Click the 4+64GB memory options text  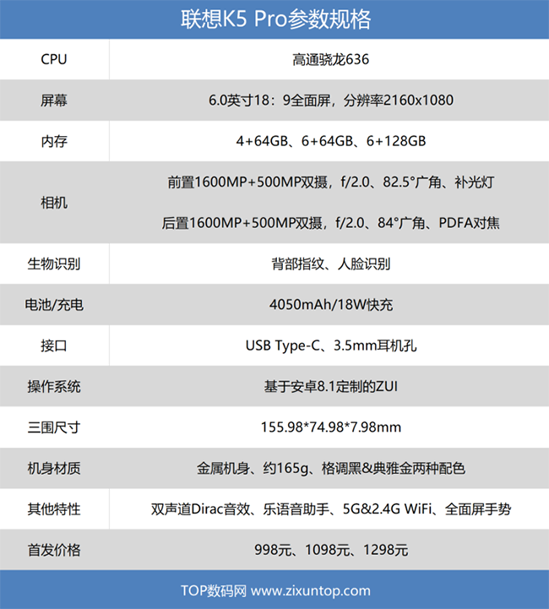330,141
